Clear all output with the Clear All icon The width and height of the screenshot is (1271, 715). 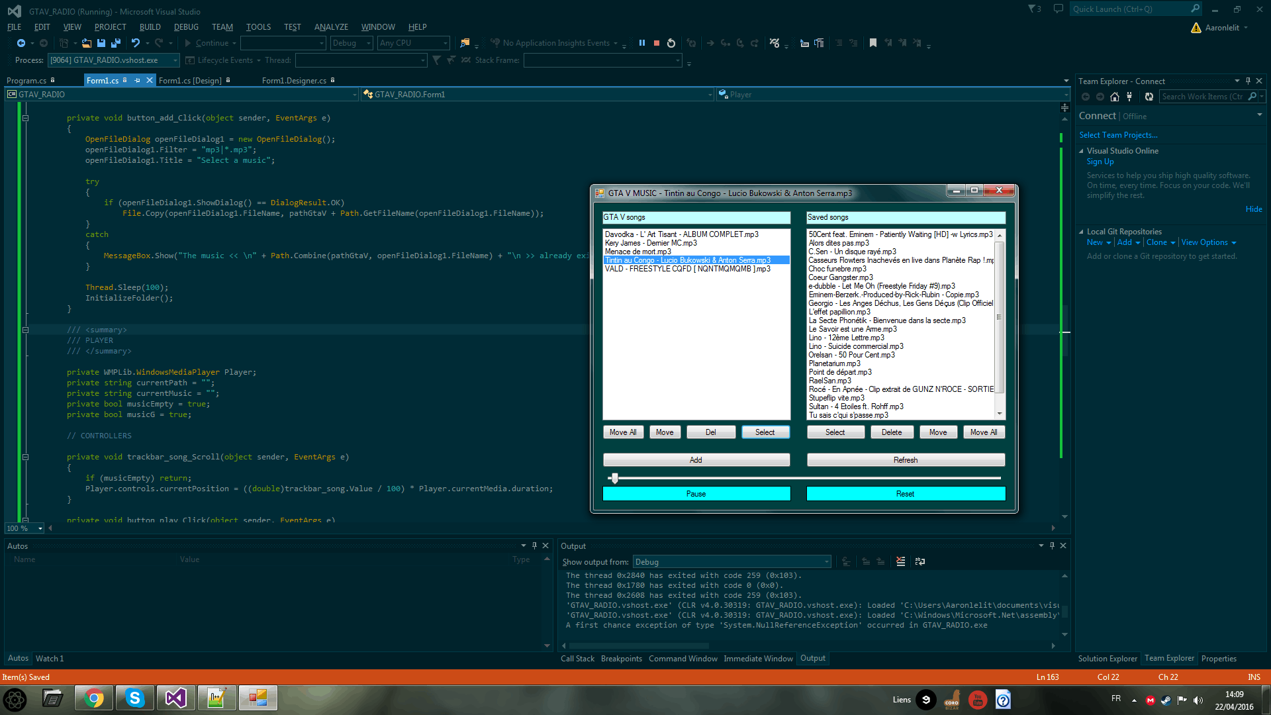coord(901,561)
